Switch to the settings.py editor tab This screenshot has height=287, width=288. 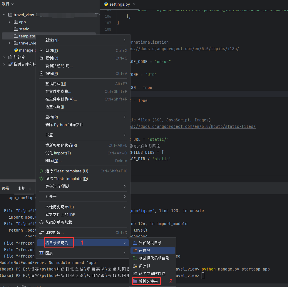click(x=119, y=4)
